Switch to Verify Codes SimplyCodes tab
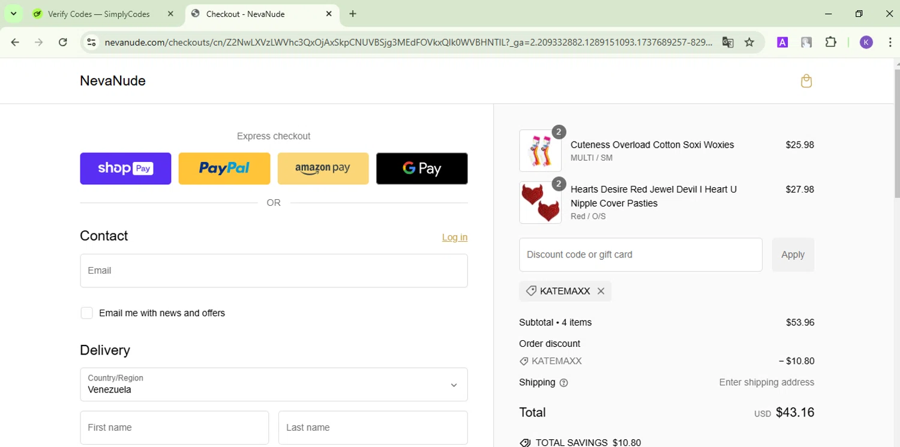This screenshot has width=900, height=447. coord(99,14)
